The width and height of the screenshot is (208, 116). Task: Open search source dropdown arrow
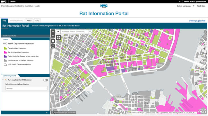tap(58, 32)
